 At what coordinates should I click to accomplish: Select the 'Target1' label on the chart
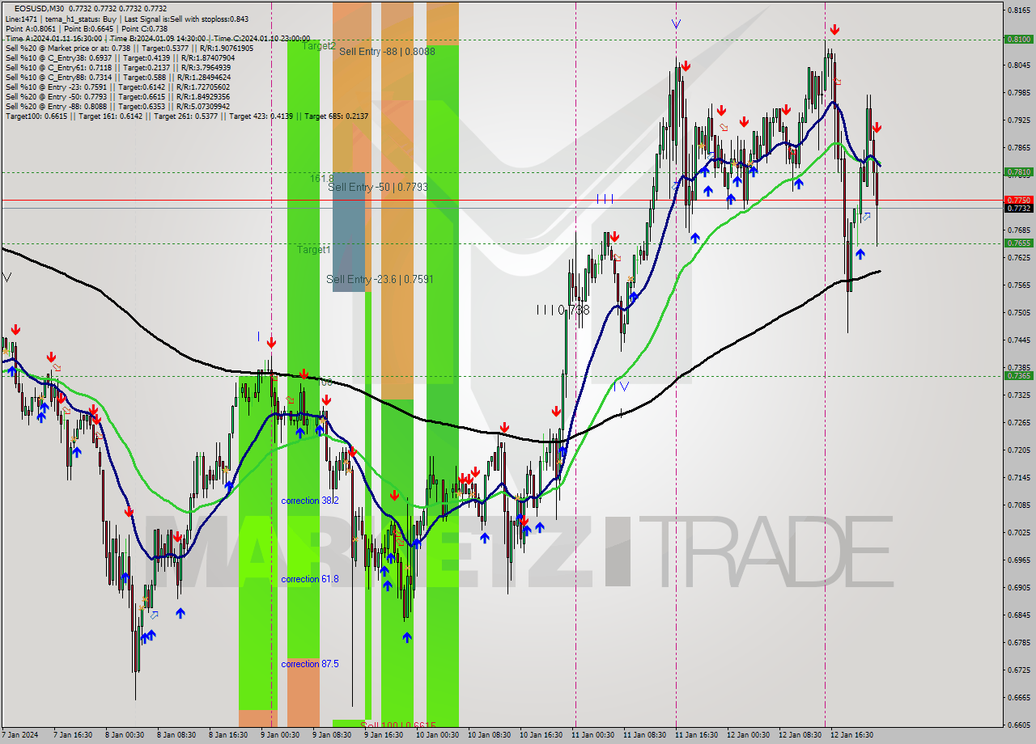[x=313, y=249]
